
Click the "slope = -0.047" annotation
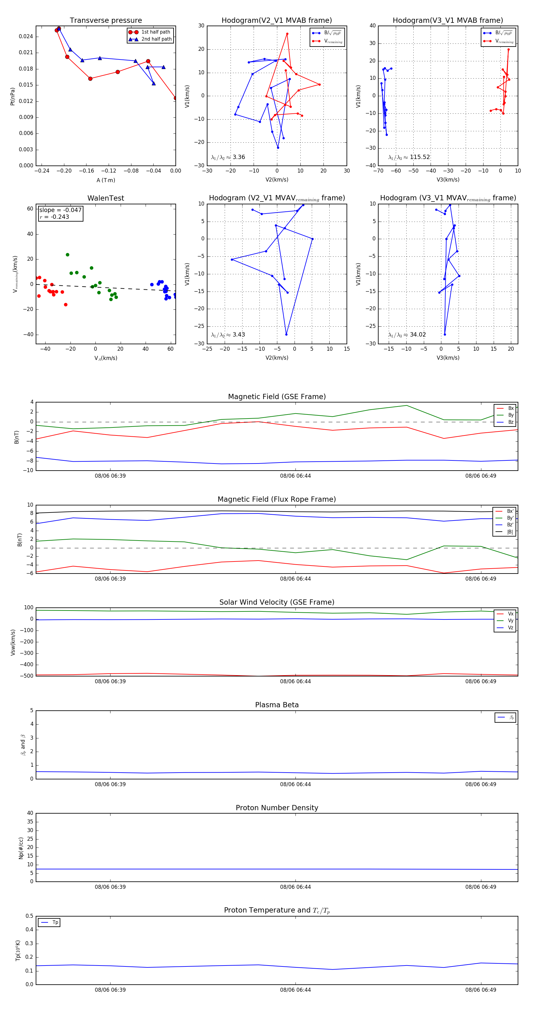click(x=60, y=210)
